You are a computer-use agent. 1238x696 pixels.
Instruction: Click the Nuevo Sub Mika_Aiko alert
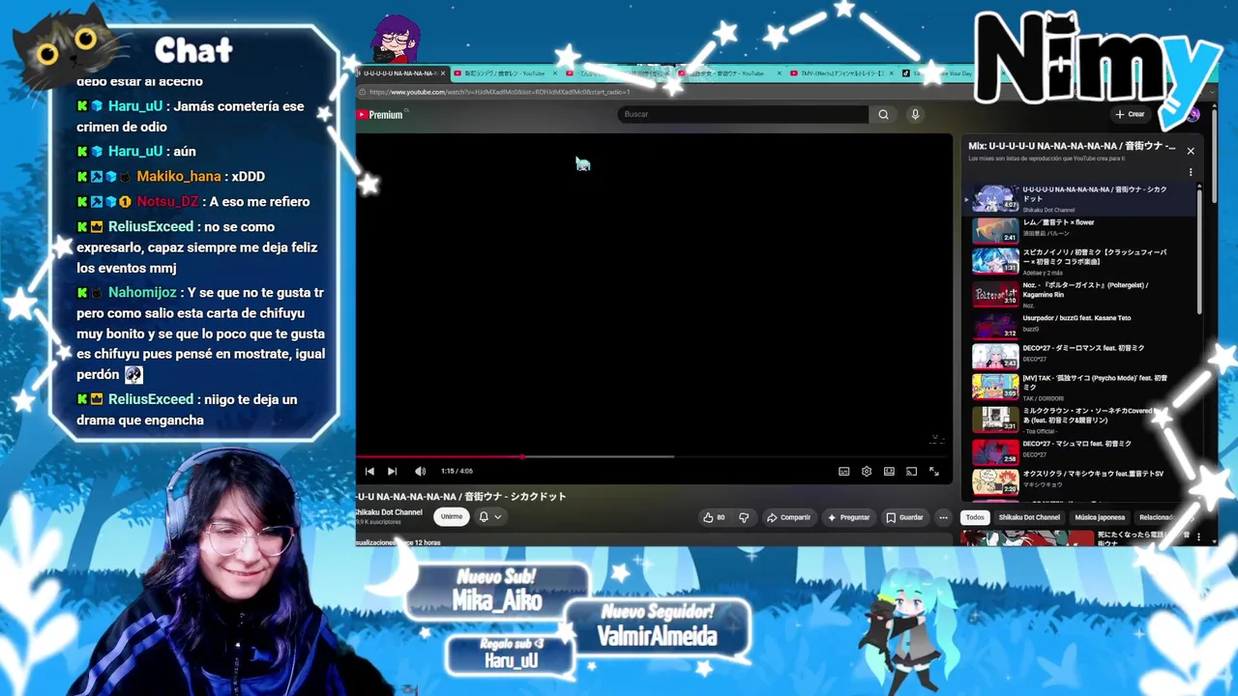pyautogui.click(x=497, y=592)
